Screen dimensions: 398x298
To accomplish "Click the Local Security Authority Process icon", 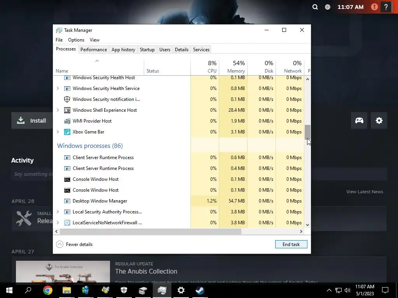I will click(67, 212).
